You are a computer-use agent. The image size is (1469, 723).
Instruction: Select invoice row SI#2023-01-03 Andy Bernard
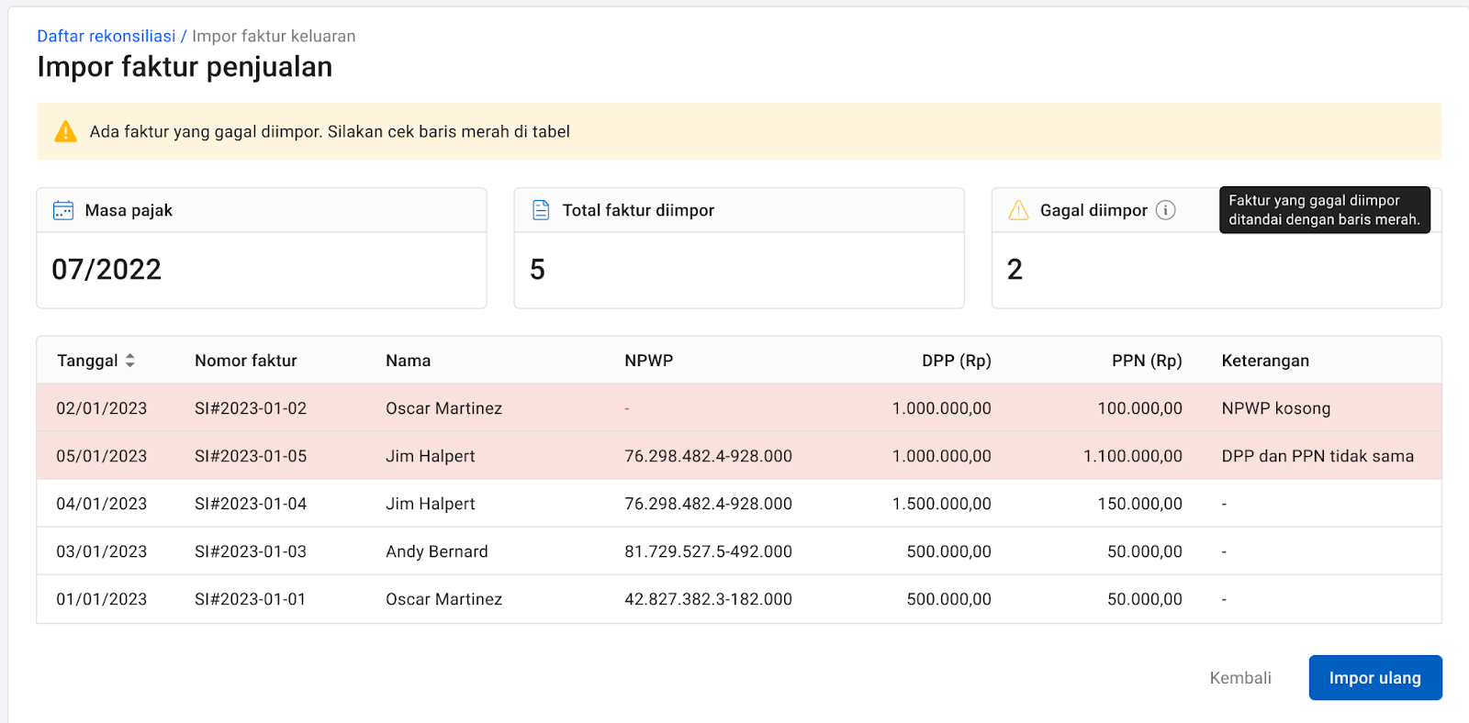[250, 551]
